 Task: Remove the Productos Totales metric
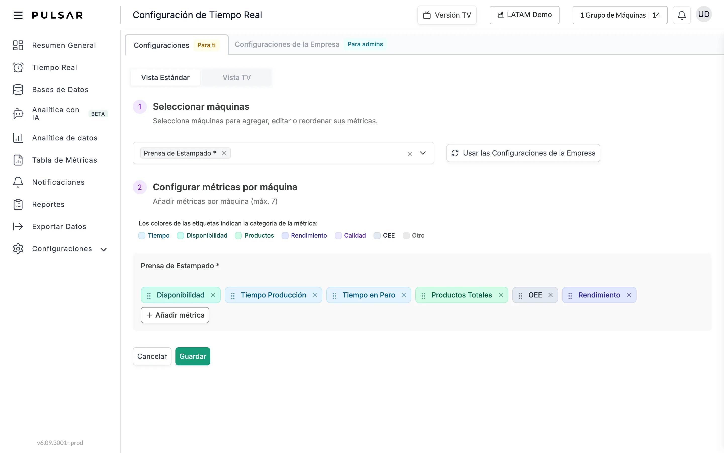click(x=501, y=295)
